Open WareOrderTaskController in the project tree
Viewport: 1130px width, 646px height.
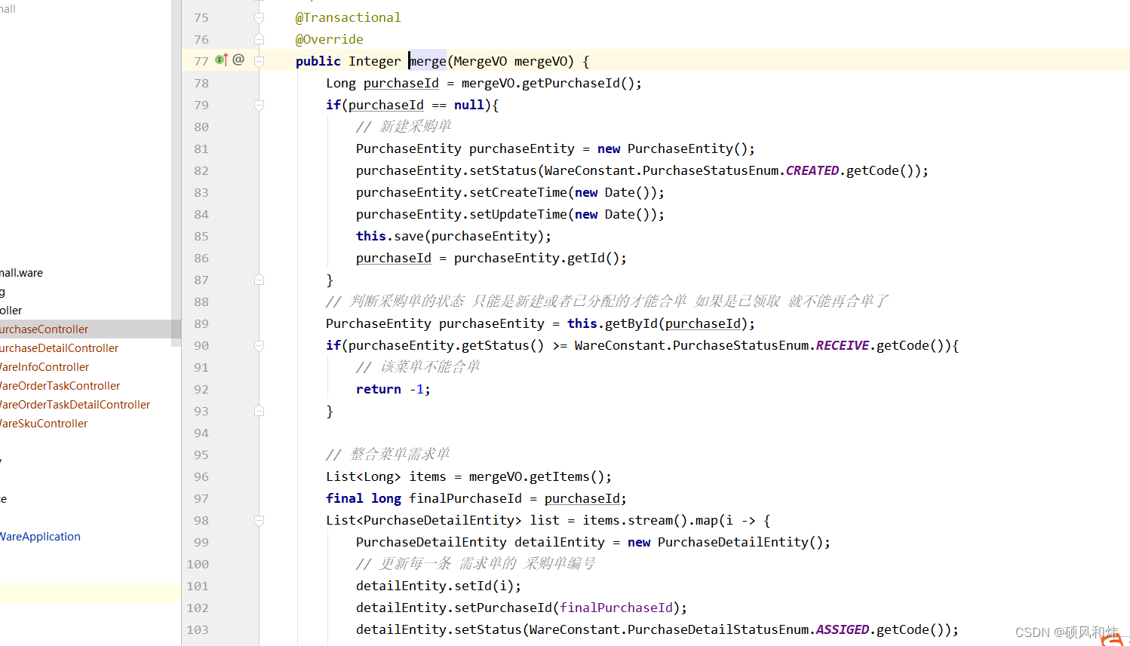pos(60,386)
